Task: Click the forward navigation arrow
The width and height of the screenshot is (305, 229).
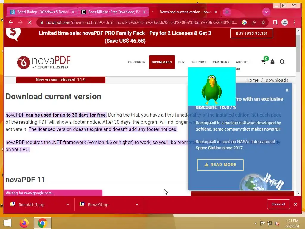Action: coord(20,22)
